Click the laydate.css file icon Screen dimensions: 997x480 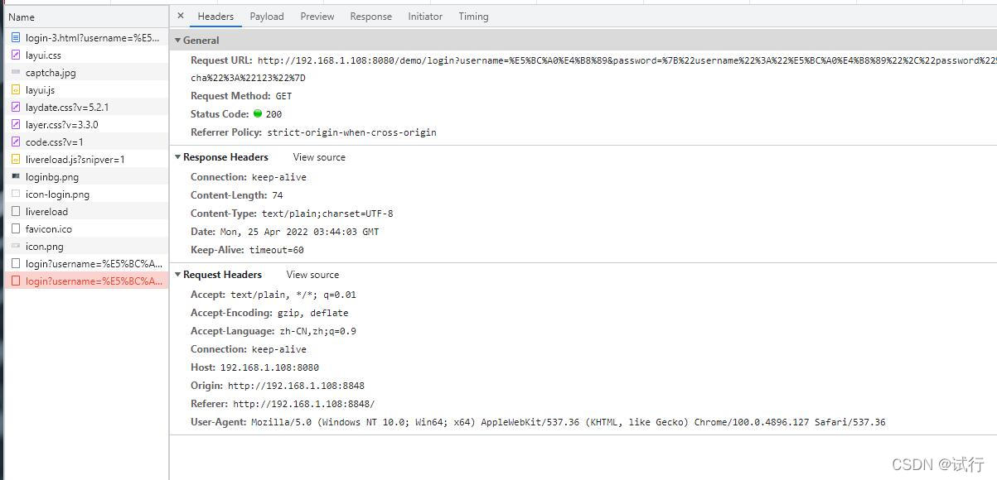(x=16, y=107)
